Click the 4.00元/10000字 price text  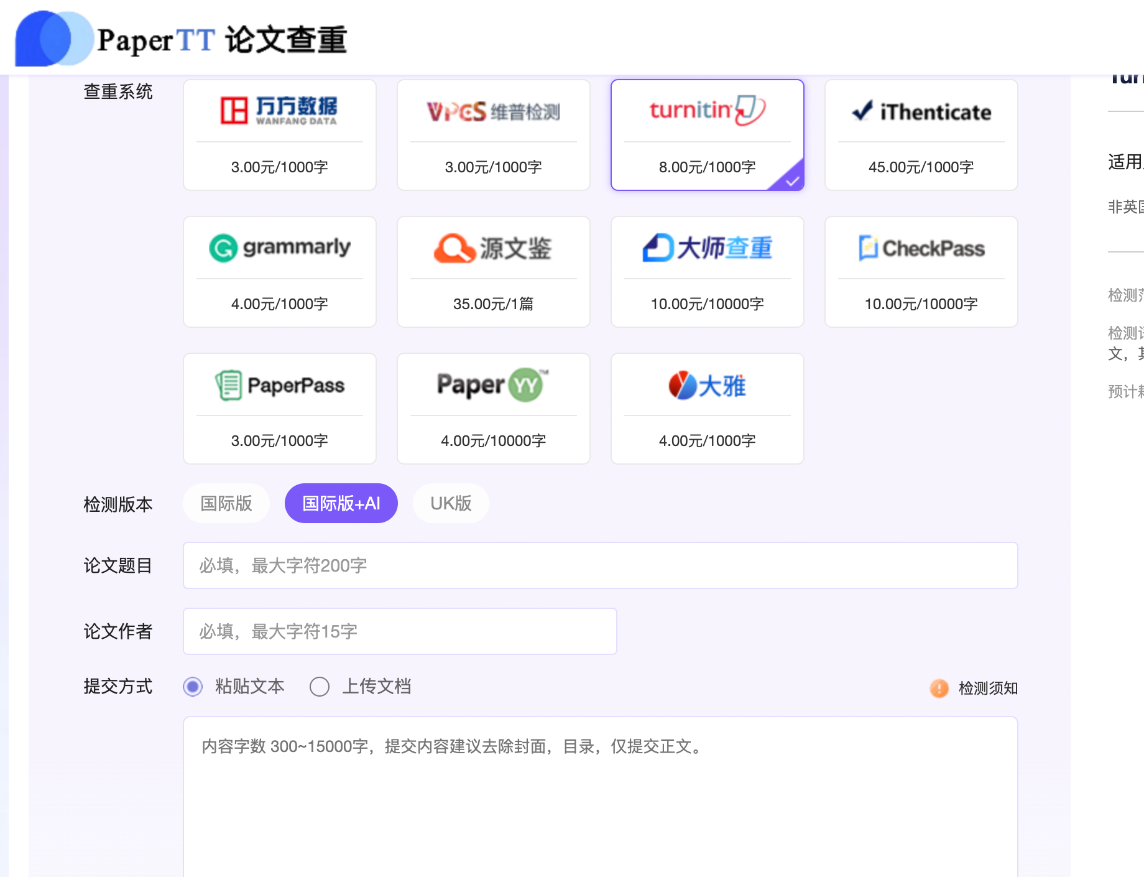(x=494, y=440)
